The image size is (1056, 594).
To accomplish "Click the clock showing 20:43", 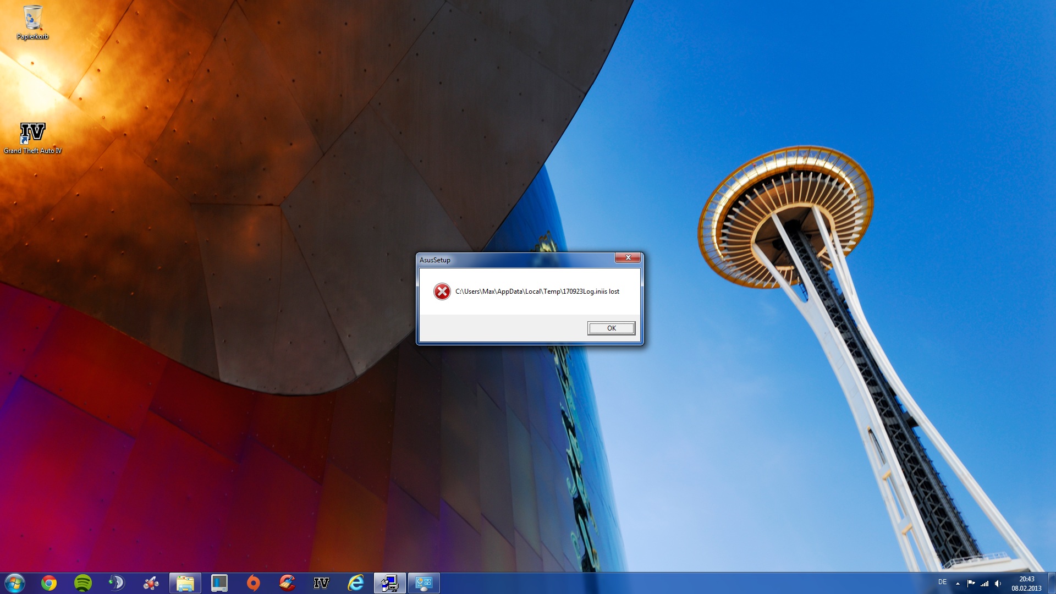I will coord(1026,583).
